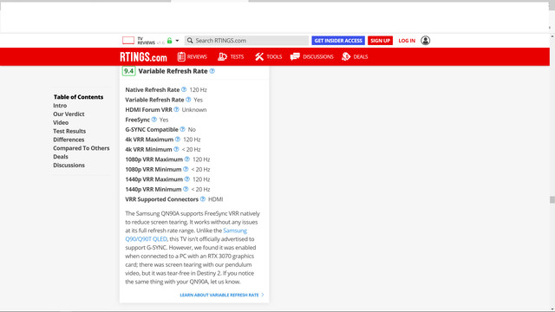This screenshot has height=312, width=555.
Task: Jump to Test Results section
Action: pyautogui.click(x=69, y=131)
